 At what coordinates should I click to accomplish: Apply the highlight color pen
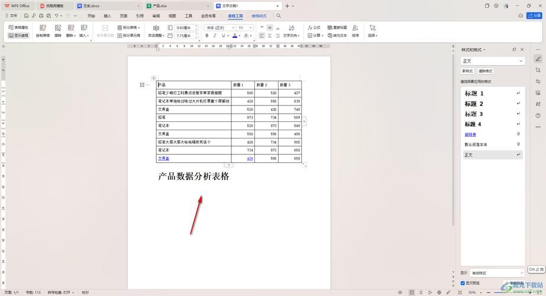coord(246,35)
